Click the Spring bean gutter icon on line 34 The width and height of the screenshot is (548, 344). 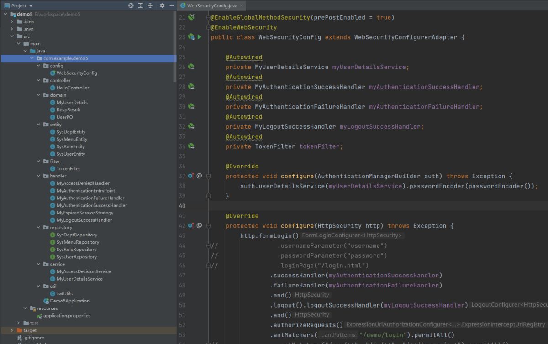(x=191, y=146)
